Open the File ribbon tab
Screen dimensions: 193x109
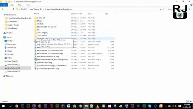tap(4, 5)
